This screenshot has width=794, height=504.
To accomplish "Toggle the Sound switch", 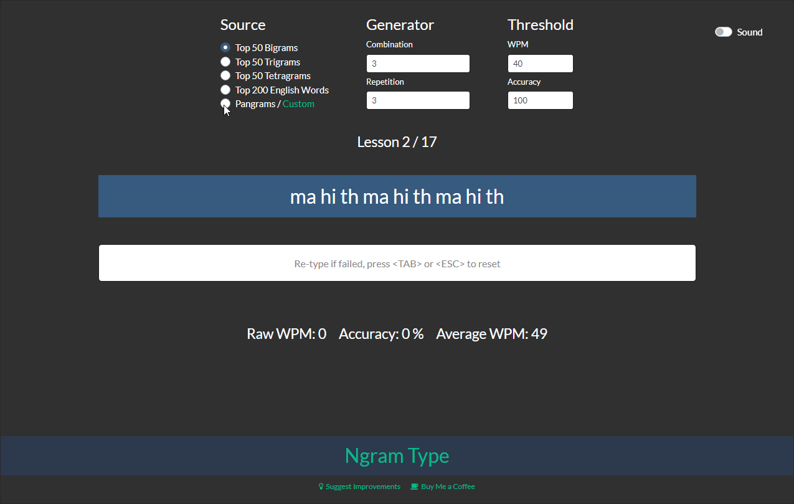I will point(723,32).
